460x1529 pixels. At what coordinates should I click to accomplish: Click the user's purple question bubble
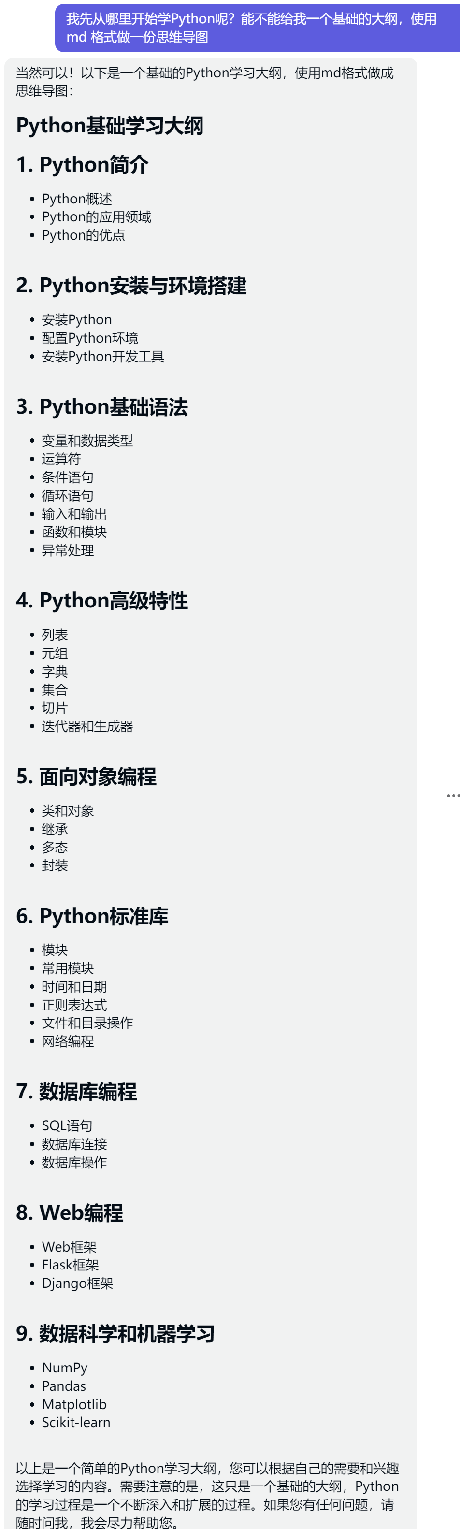click(x=255, y=28)
